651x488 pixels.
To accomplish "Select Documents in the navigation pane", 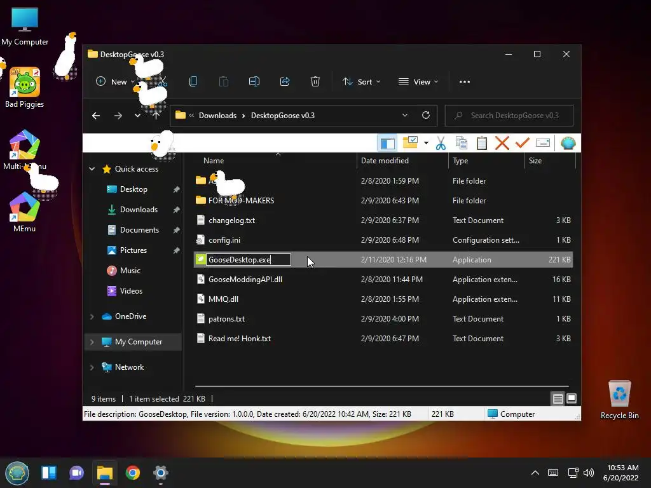I will coord(139,230).
